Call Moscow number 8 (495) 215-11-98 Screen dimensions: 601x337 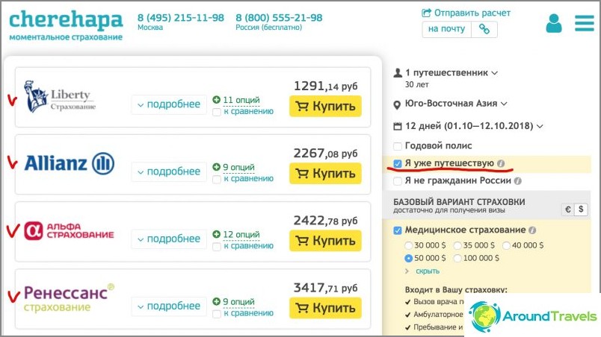[181, 18]
